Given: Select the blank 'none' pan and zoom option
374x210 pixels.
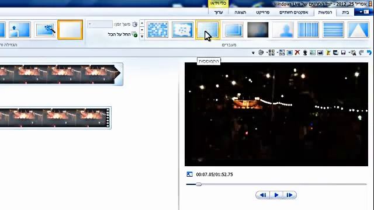Looking at the screenshot, I should (x=70, y=30).
